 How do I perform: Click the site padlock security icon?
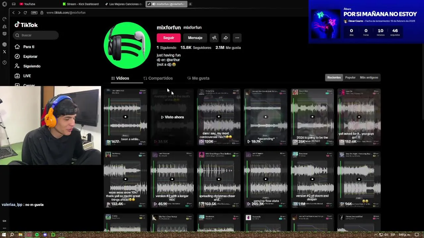[42, 13]
